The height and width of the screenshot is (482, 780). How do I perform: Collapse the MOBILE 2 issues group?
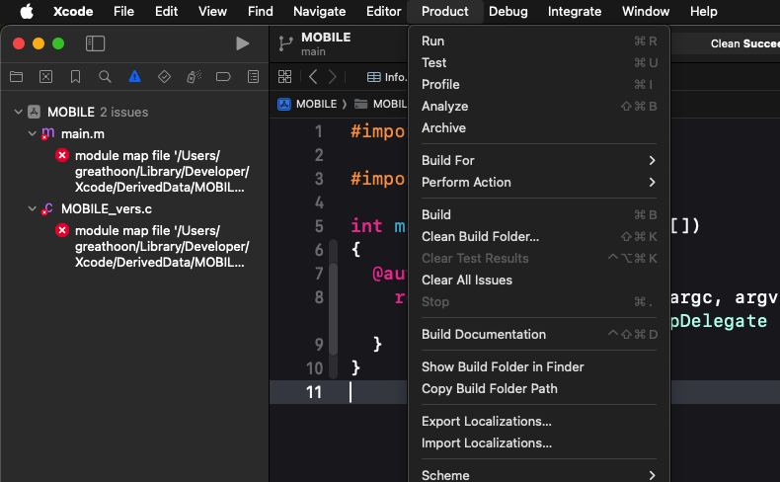19,112
